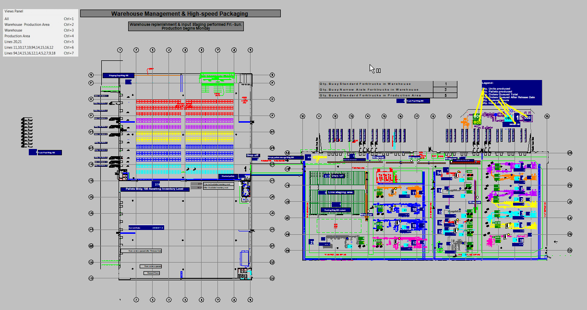
Task: Click the 'Warehouse Management & High-speed Packaging' title banner
Action: (180, 14)
